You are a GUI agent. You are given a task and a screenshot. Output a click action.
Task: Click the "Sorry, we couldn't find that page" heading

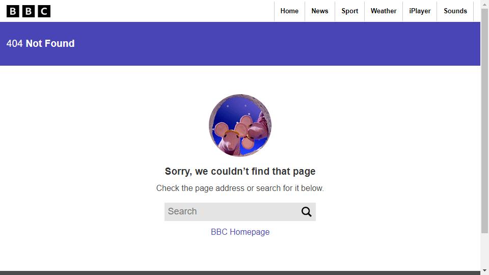tap(240, 171)
